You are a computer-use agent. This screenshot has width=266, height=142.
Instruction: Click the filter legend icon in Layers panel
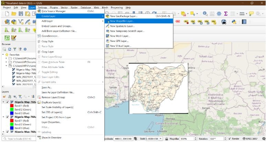(20, 97)
